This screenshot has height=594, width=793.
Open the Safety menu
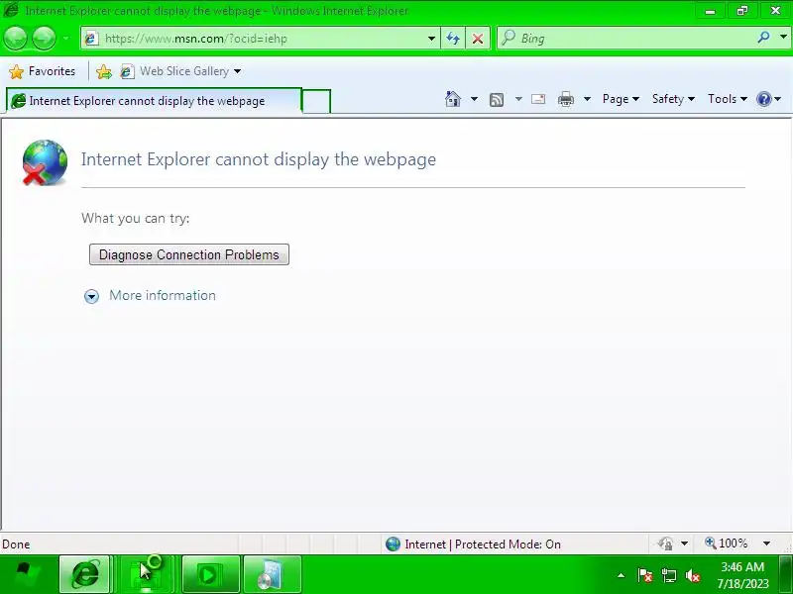click(x=673, y=99)
